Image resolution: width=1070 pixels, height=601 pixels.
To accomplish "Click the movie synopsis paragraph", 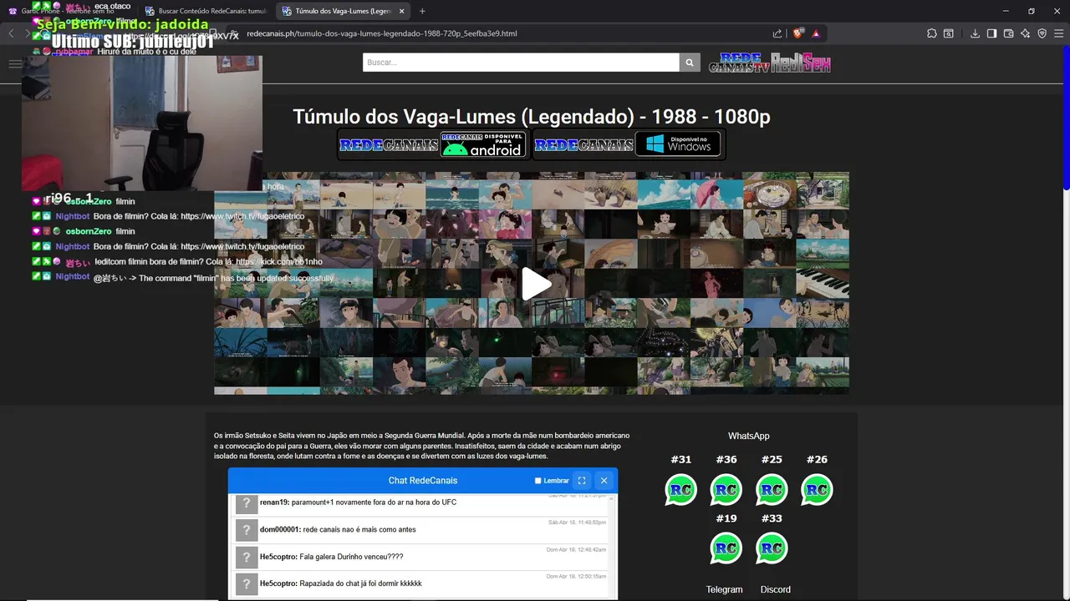I will (422, 446).
